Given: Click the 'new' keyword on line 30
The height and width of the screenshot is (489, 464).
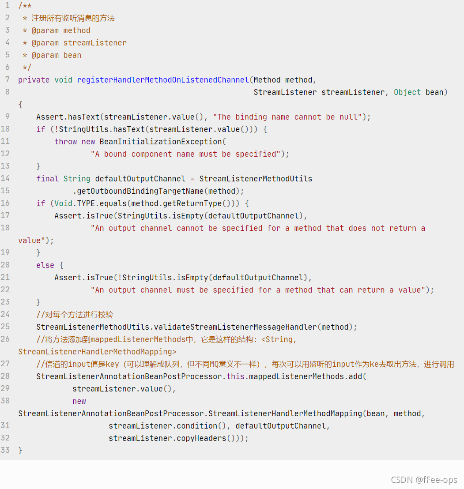Looking at the screenshot, I should pyautogui.click(x=79, y=401).
